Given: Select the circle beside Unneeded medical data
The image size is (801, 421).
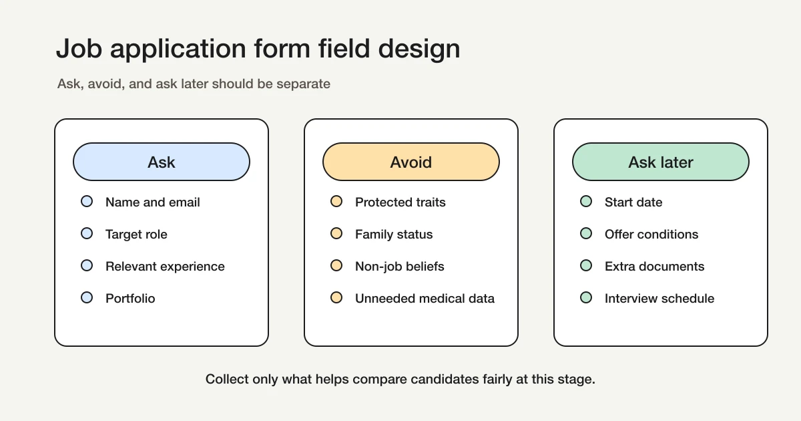Looking at the screenshot, I should tap(336, 297).
